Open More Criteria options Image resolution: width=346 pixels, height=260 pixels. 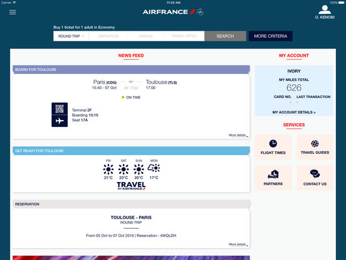coord(271,36)
